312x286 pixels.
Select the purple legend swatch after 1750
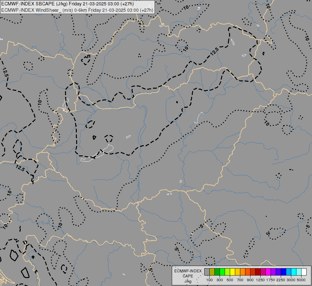click(273, 272)
